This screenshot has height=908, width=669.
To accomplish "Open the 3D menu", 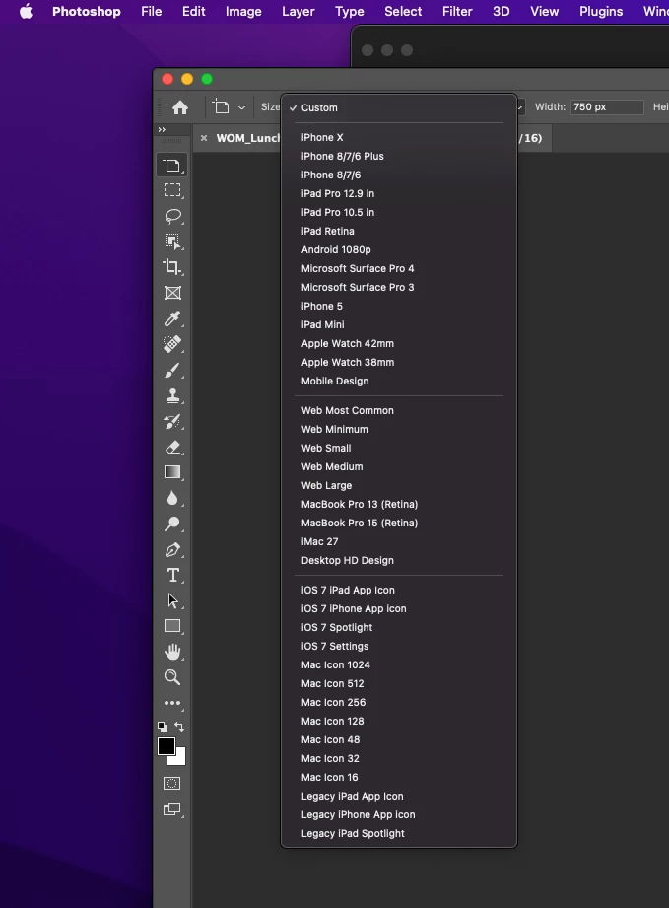I will click(x=501, y=12).
